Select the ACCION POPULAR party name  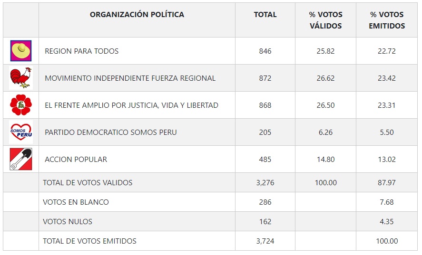point(76,160)
